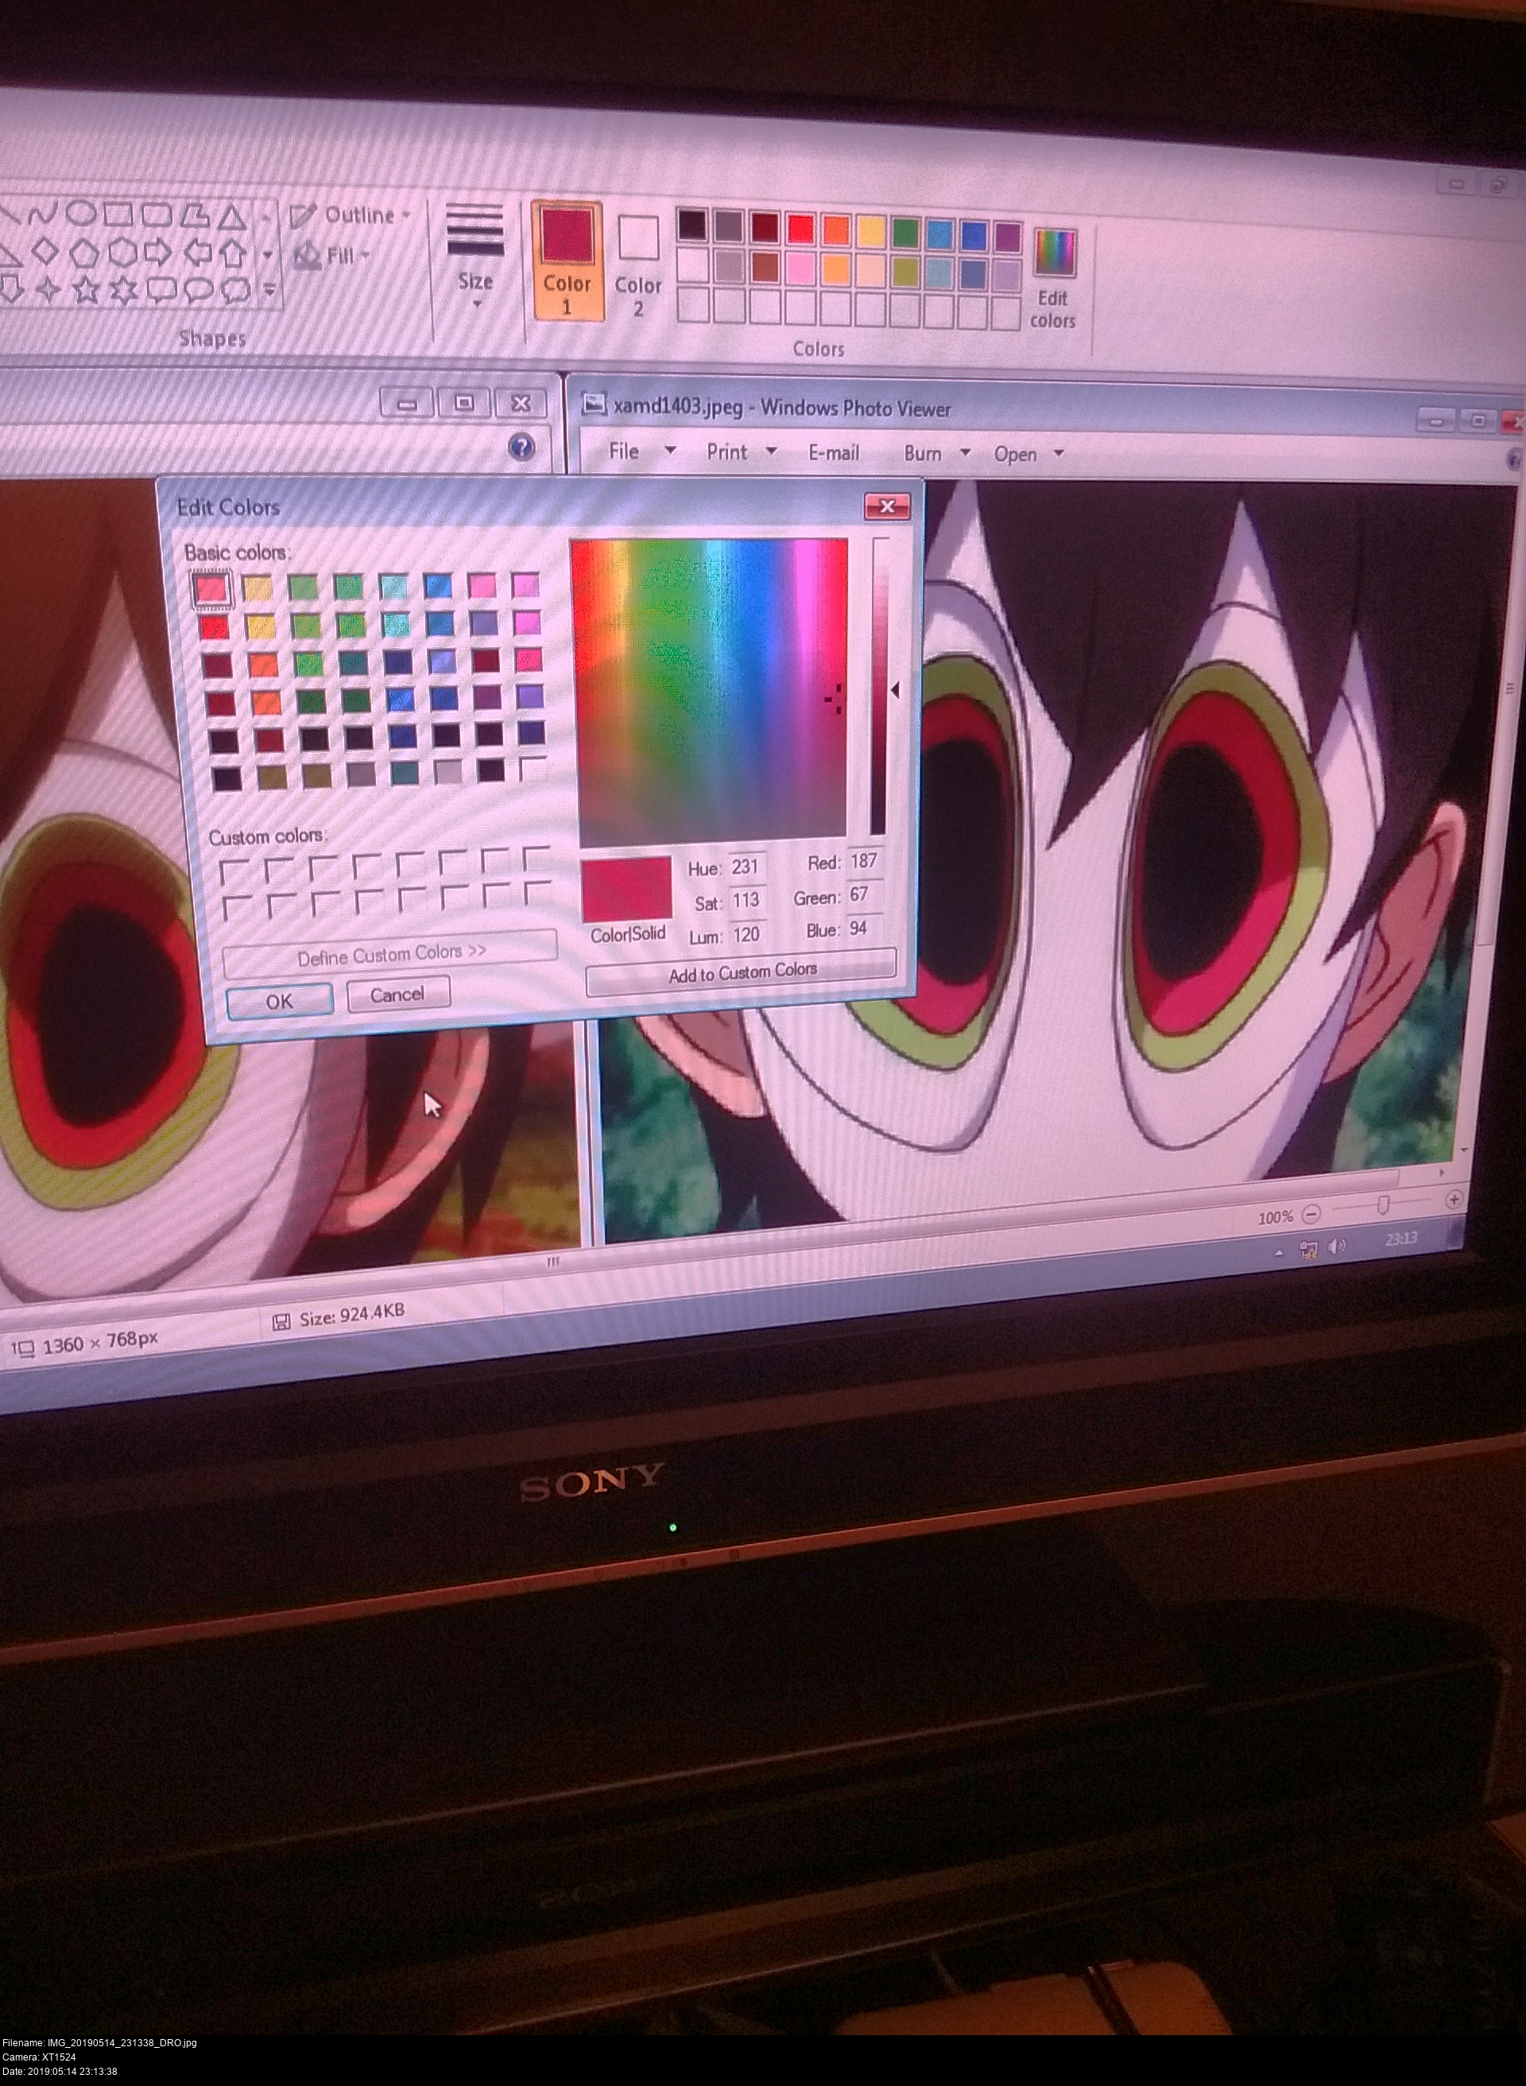Image resolution: width=1526 pixels, height=2086 pixels.
Task: Click the Paint Help question mark icon
Action: 522,448
